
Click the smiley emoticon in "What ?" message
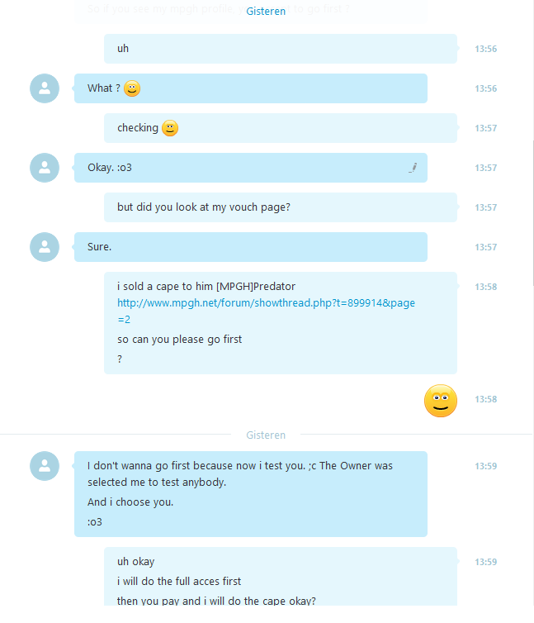click(x=132, y=88)
